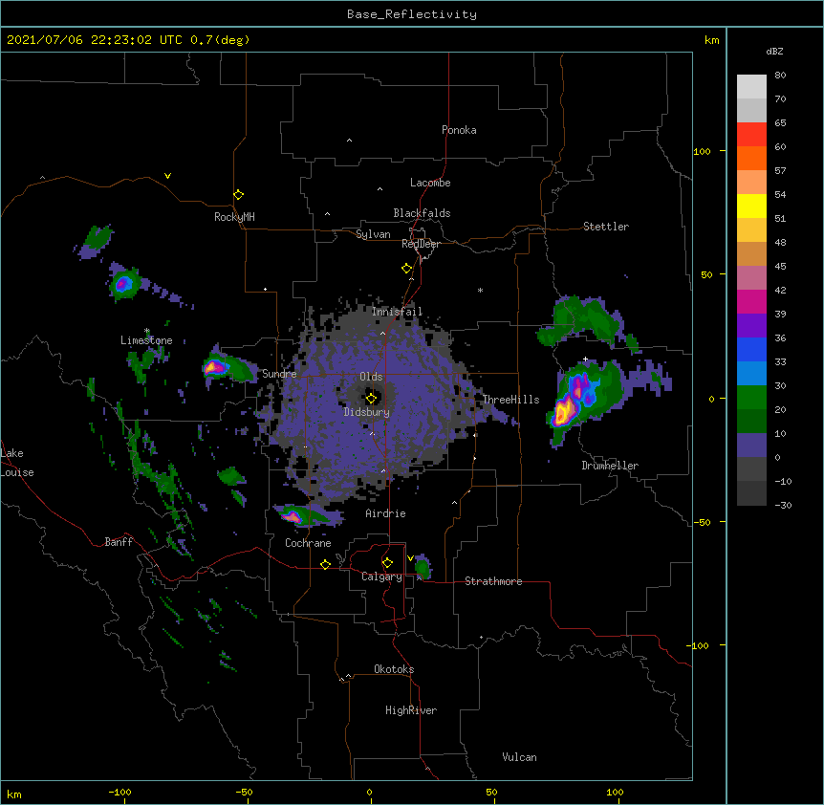824x805 pixels.
Task: Click the yellow V marker near Strathmore highway
Action: pyautogui.click(x=410, y=558)
